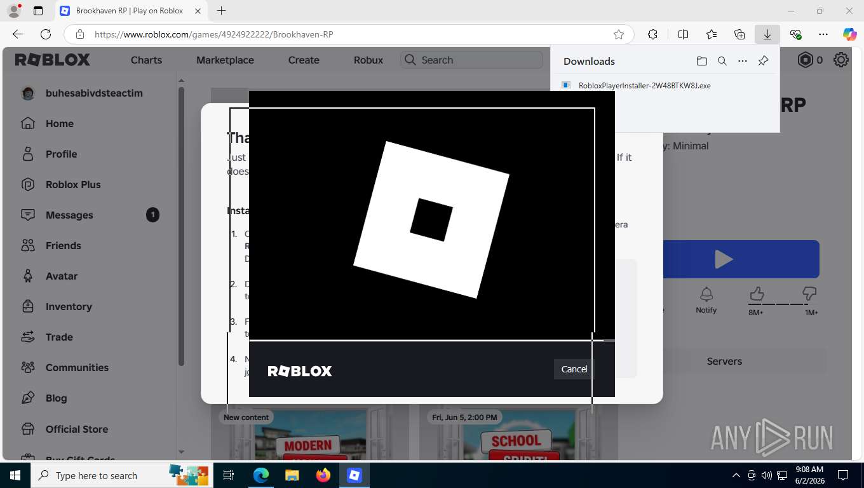
Task: Open the volume control in tray
Action: (767, 475)
